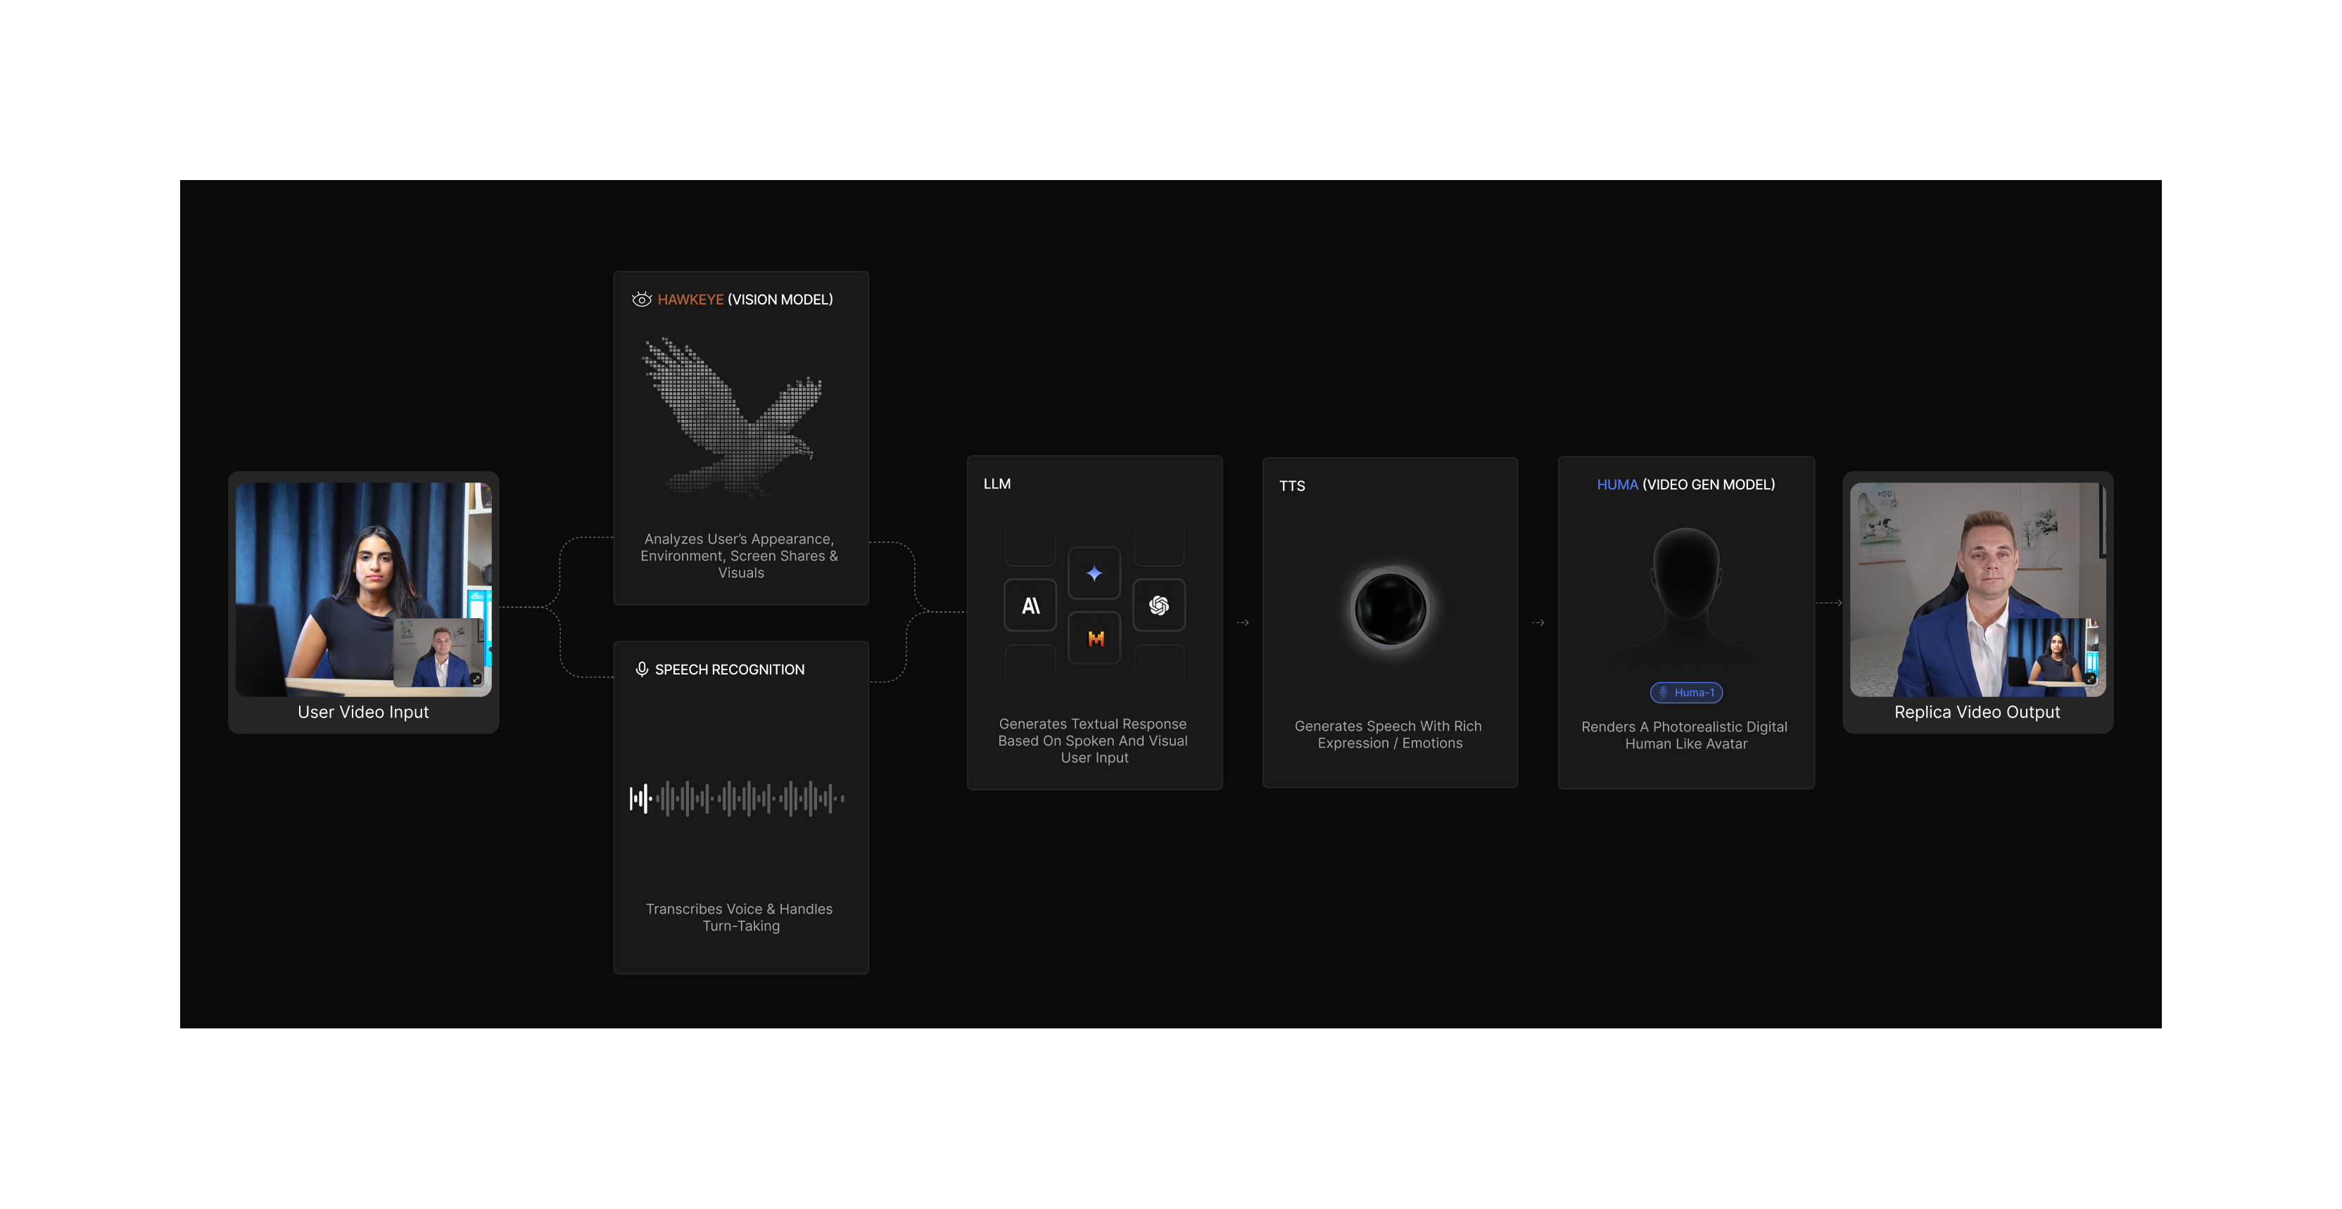Click the orange Mistral logo tile
Viewport: 2342px width, 1209px height.
click(1094, 639)
